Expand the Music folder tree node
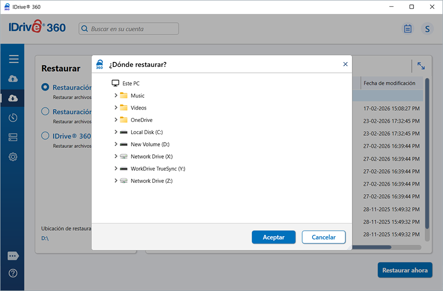Viewport: 443px width, 291px height. 116,95
